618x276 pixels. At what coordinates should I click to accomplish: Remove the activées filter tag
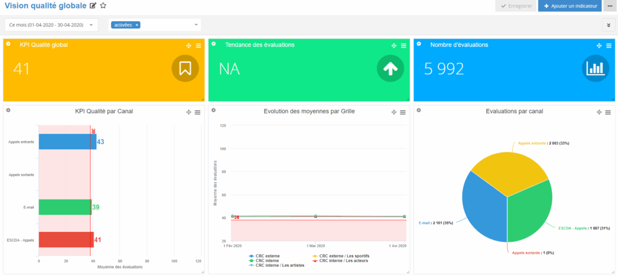(137, 25)
